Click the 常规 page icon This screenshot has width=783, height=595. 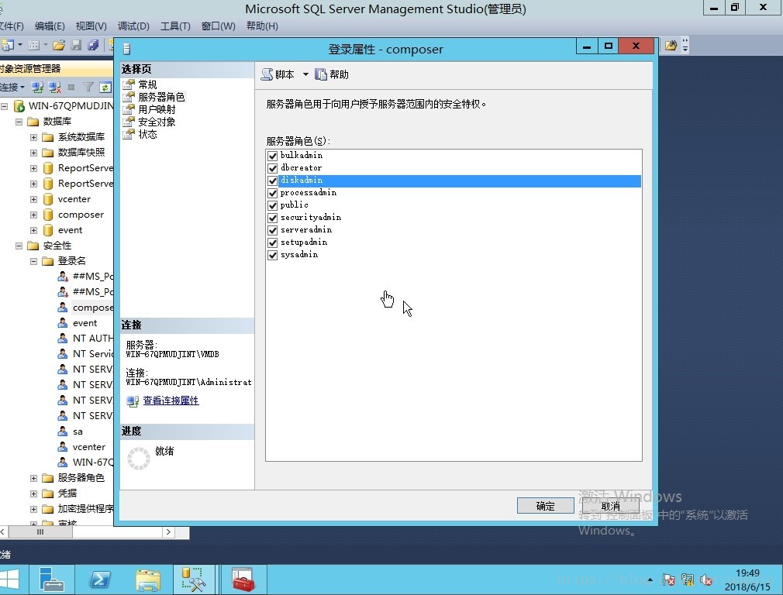click(129, 84)
